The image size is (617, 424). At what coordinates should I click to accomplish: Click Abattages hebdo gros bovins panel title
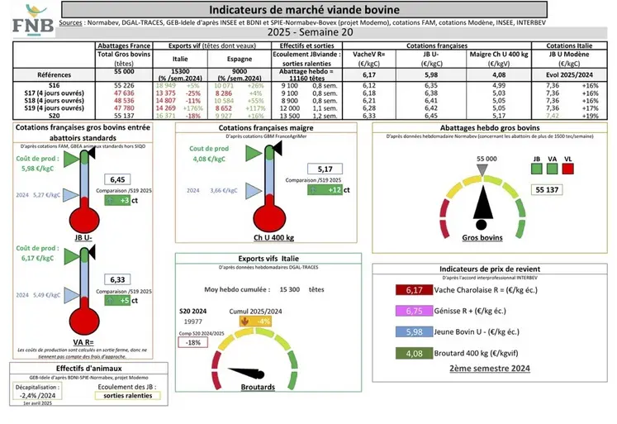(490, 128)
